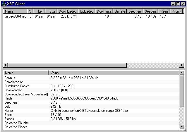Click the details Name column header
Image resolution: width=187 pixels, height=132 pixels.
(x=26, y=73)
